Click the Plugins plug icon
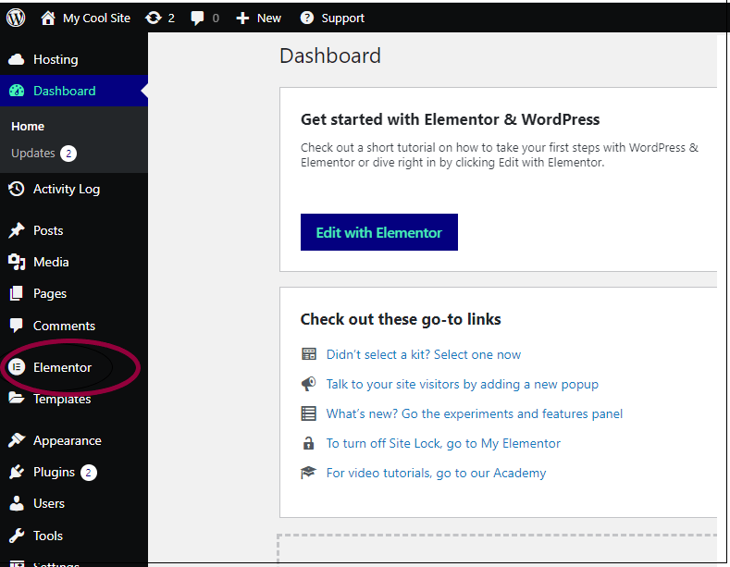 [x=17, y=472]
